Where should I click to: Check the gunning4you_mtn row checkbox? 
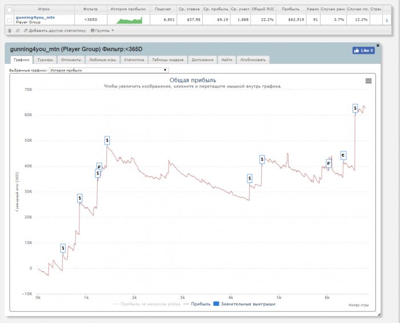click(x=9, y=20)
